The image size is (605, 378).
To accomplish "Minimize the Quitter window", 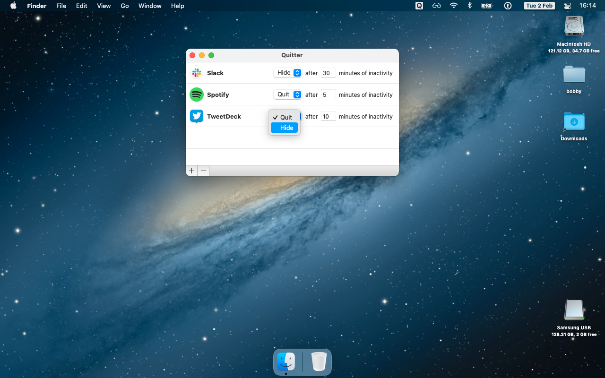I will [202, 55].
